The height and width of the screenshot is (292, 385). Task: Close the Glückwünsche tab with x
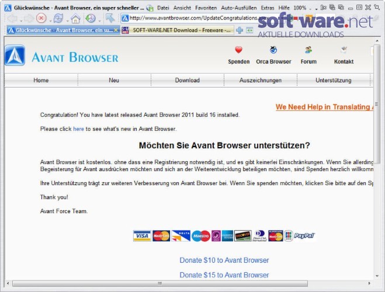pyautogui.click(x=116, y=30)
